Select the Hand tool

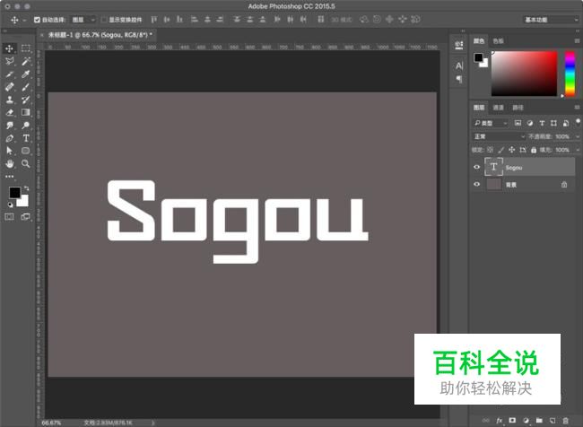coord(10,164)
